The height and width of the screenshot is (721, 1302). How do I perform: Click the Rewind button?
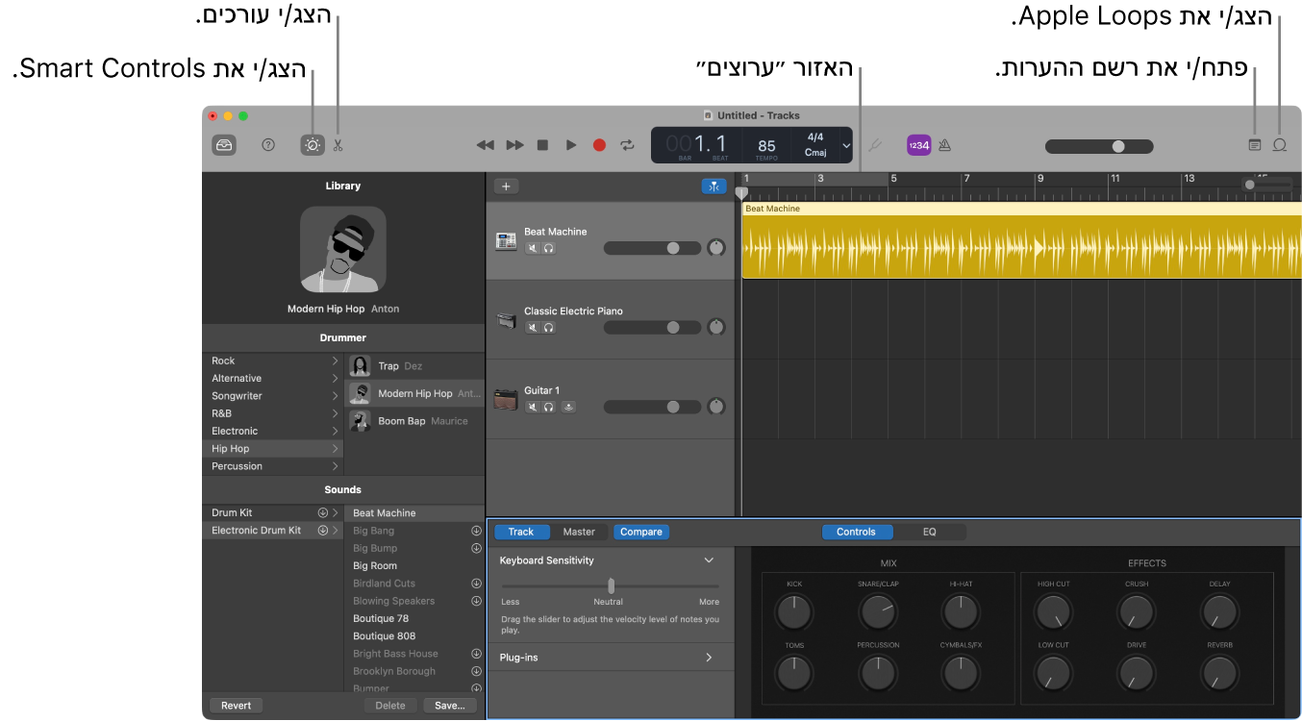[486, 145]
